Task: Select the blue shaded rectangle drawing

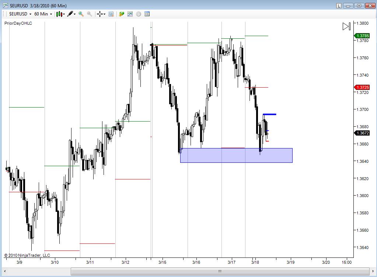Action: pyautogui.click(x=236, y=155)
